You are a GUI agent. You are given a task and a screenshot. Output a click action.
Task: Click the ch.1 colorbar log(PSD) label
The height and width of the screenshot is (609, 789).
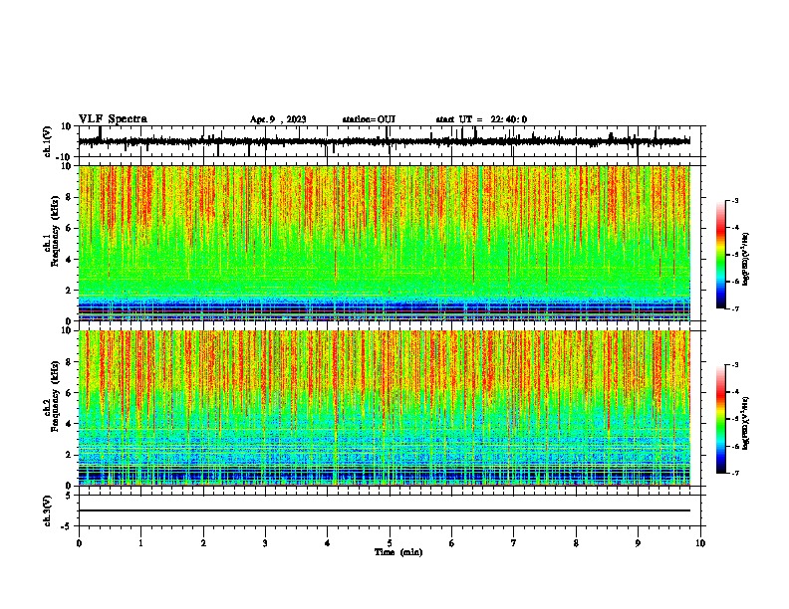click(745, 260)
